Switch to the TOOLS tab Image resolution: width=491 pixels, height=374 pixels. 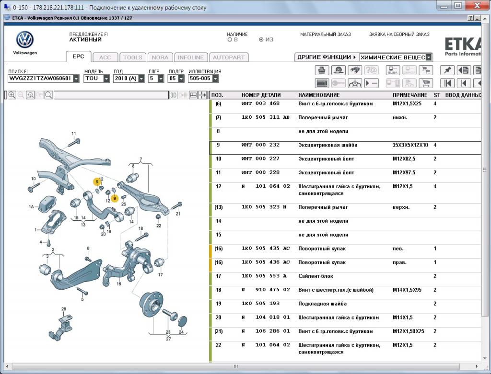pos(133,57)
